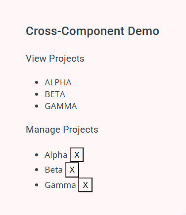Click the bullet before Alpha in Manage Projects
Viewport: 186px width, 215px height.
37,155
